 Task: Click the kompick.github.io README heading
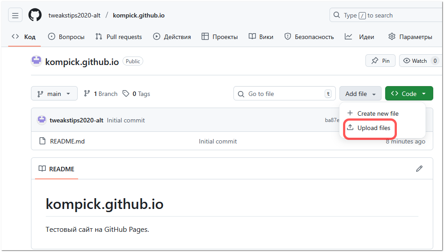coord(105,204)
